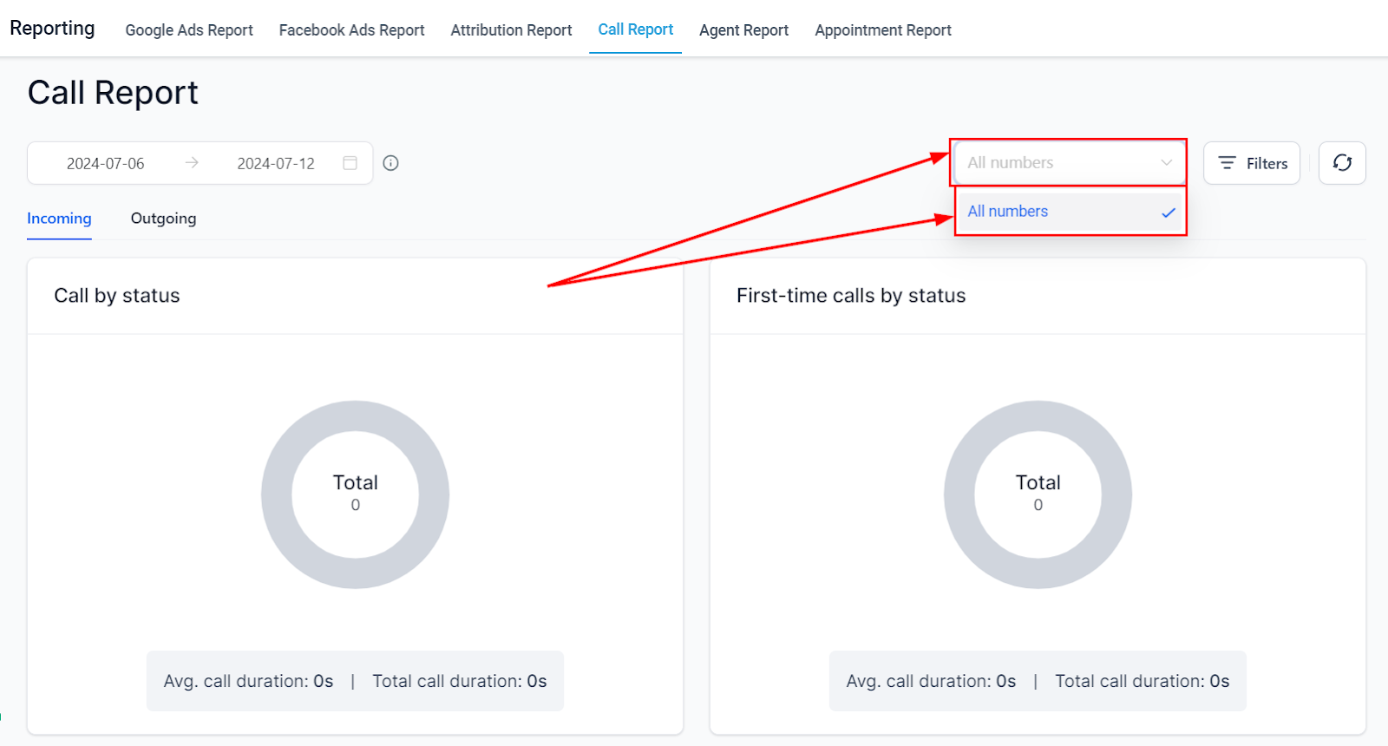Click the filter lines icon
Viewport: 1388px width, 746px height.
click(1227, 163)
